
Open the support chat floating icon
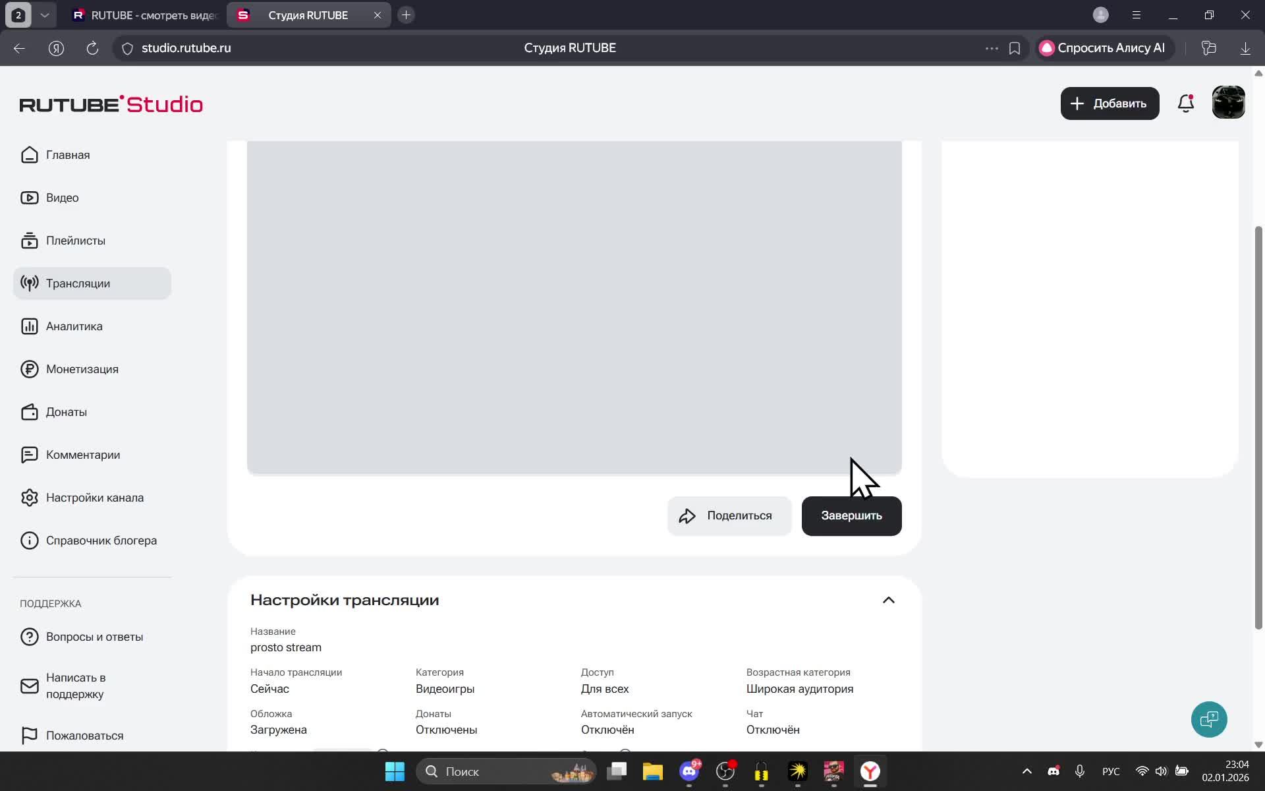click(1208, 719)
